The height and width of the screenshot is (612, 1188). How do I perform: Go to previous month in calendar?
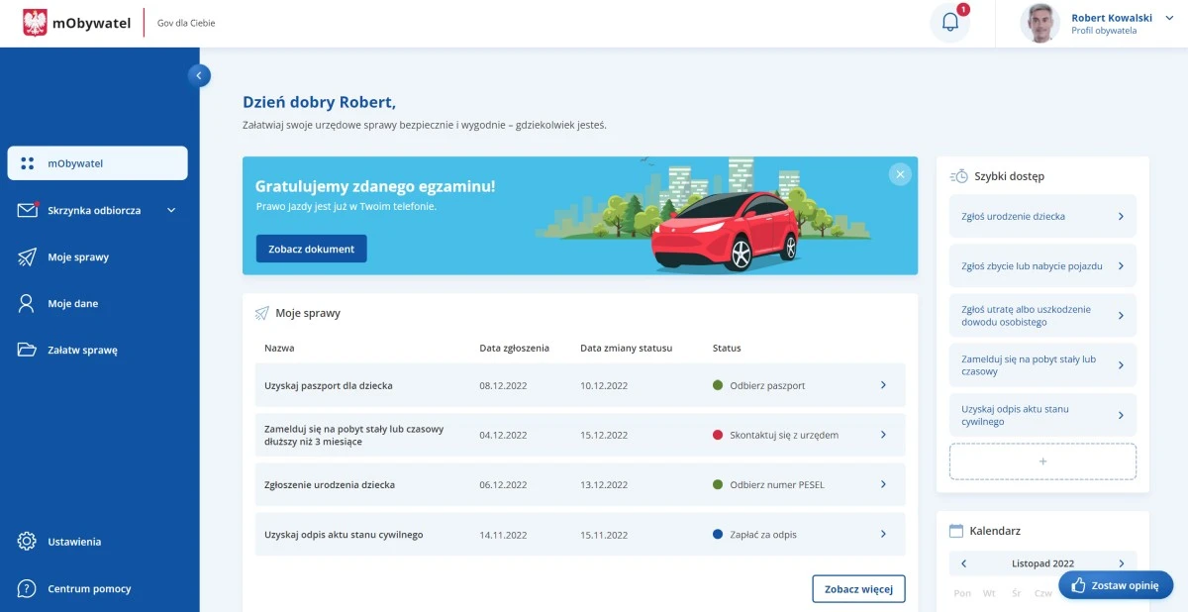[964, 563]
